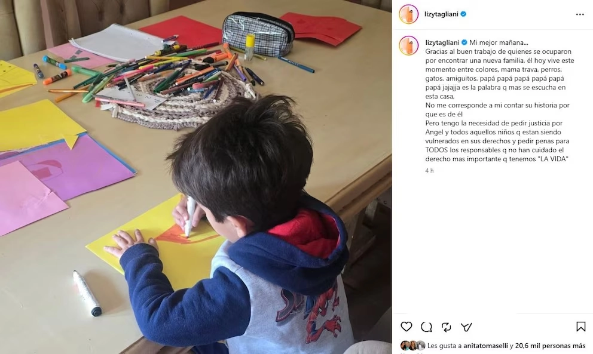This screenshot has width=593, height=354.
Task: Repost using the circular arrows icon
Action: tap(447, 327)
